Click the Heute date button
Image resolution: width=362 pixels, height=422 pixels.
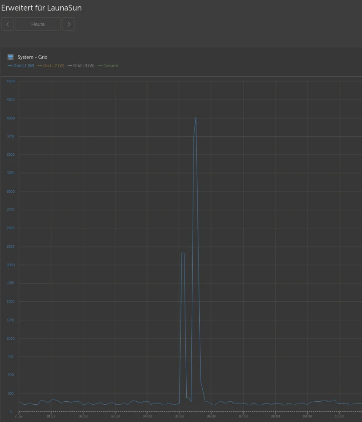point(38,24)
